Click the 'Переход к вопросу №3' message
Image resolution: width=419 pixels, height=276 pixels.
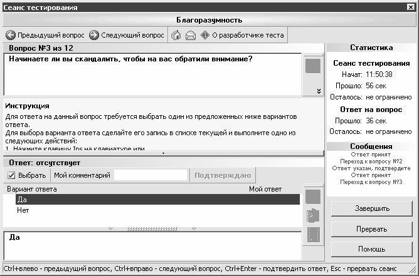[x=371, y=182]
